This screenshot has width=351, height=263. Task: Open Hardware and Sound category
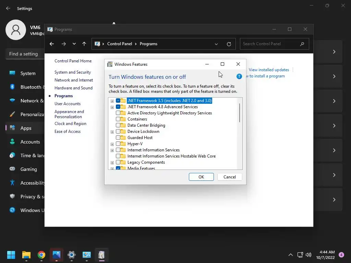(x=73, y=88)
